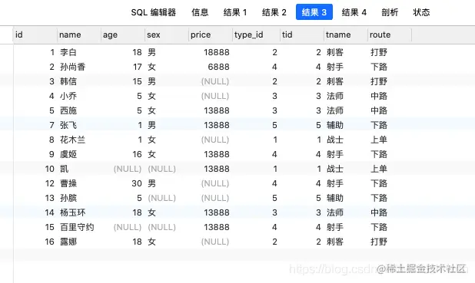Viewport: 475px width, 283px height.
Task: Click tname 法师 in 小乔 row
Action: (x=335, y=96)
